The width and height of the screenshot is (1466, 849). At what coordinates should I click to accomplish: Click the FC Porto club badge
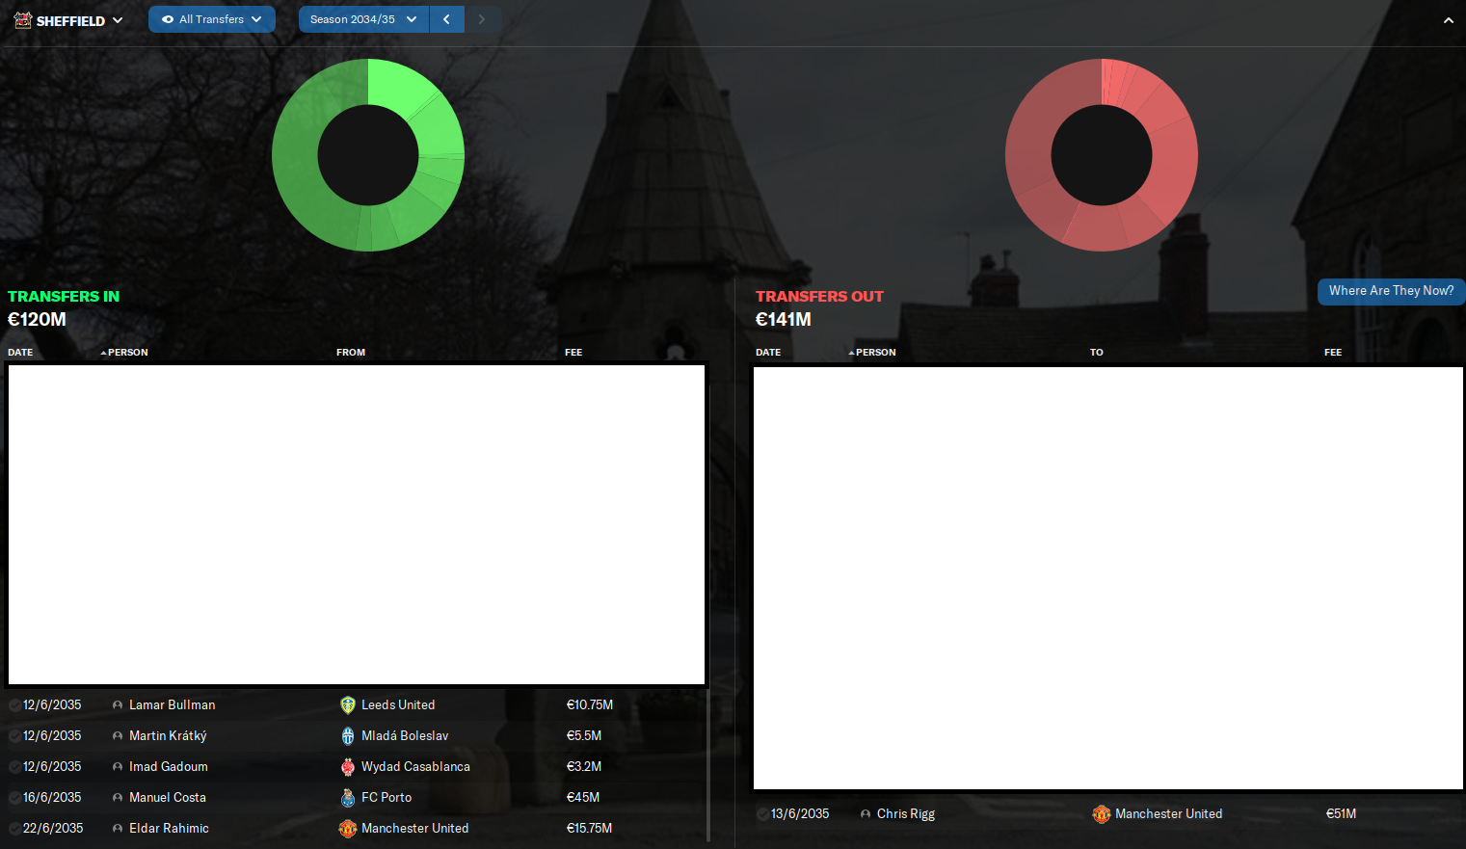348,798
